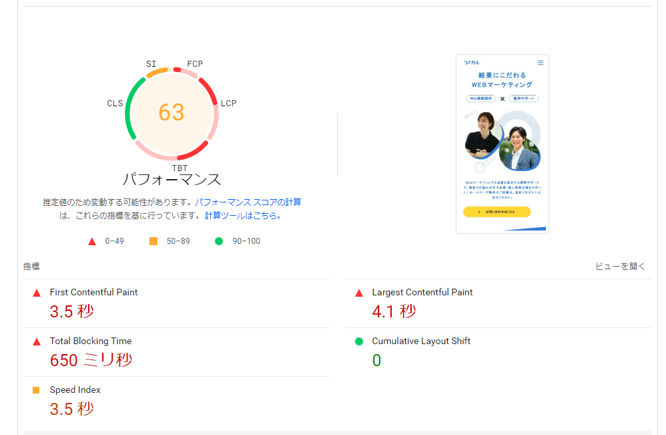The image size is (666, 435).
Task: Click the red triangle 0–49 legend icon
Action: (x=92, y=241)
